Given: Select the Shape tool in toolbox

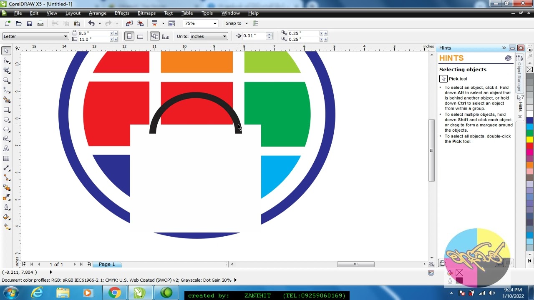Looking at the screenshot, I should [x=7, y=60].
